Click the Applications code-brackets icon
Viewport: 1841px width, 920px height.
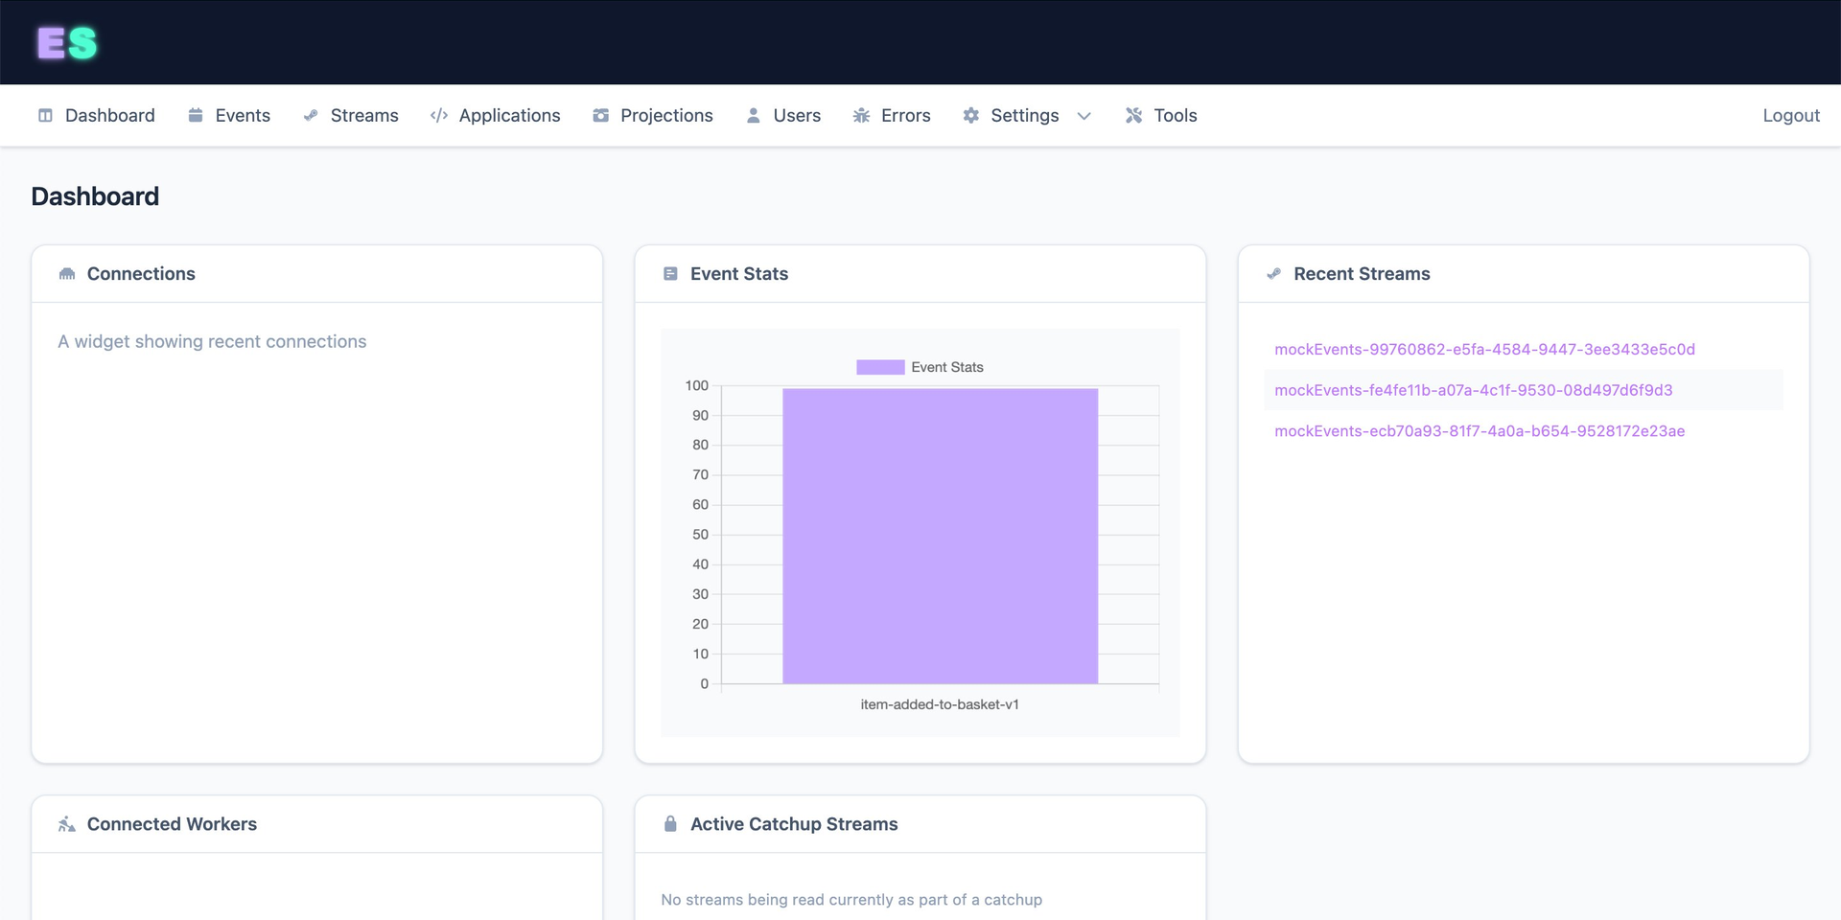pos(439,115)
